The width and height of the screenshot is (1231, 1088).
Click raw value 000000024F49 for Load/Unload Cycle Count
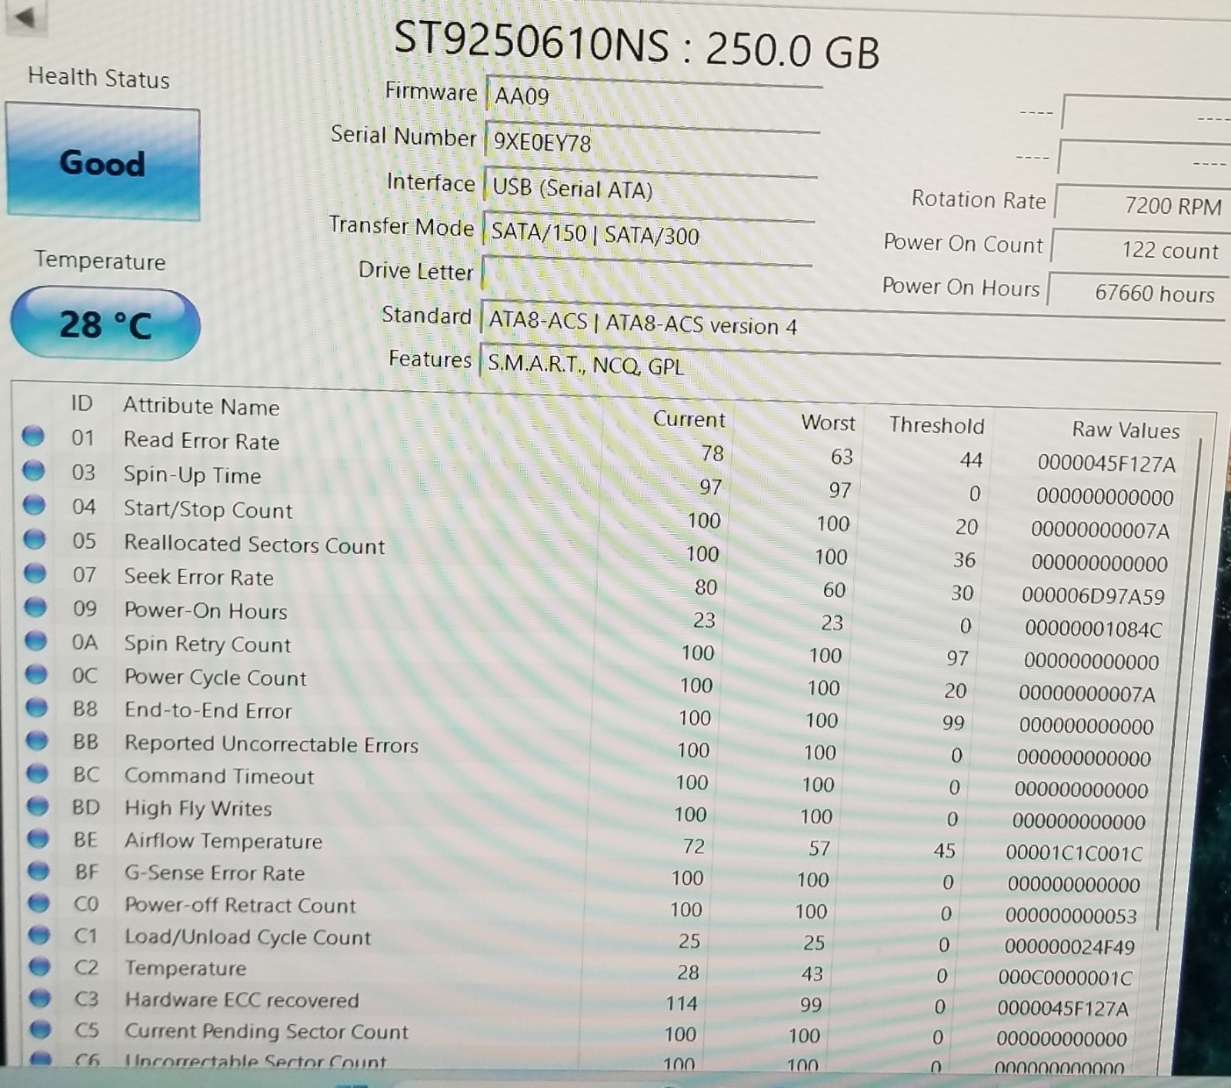[1069, 947]
